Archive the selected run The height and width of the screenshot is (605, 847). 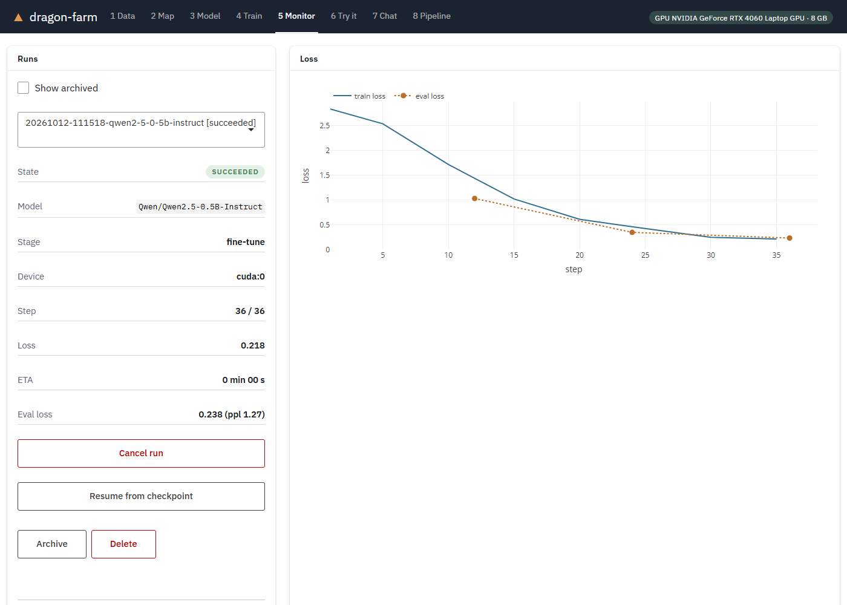[x=52, y=544]
